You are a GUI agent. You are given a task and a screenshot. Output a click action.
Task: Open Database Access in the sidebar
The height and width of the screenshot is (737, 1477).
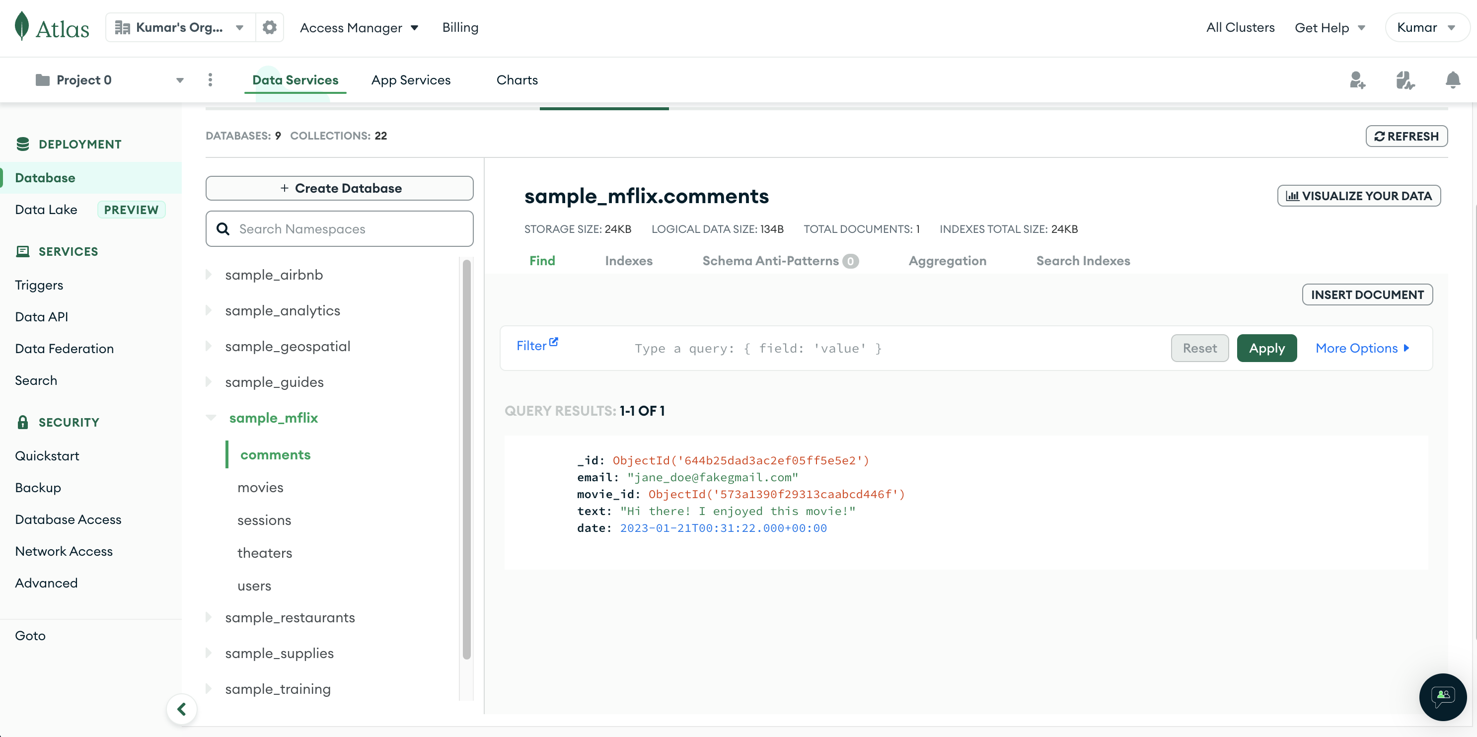click(x=68, y=519)
